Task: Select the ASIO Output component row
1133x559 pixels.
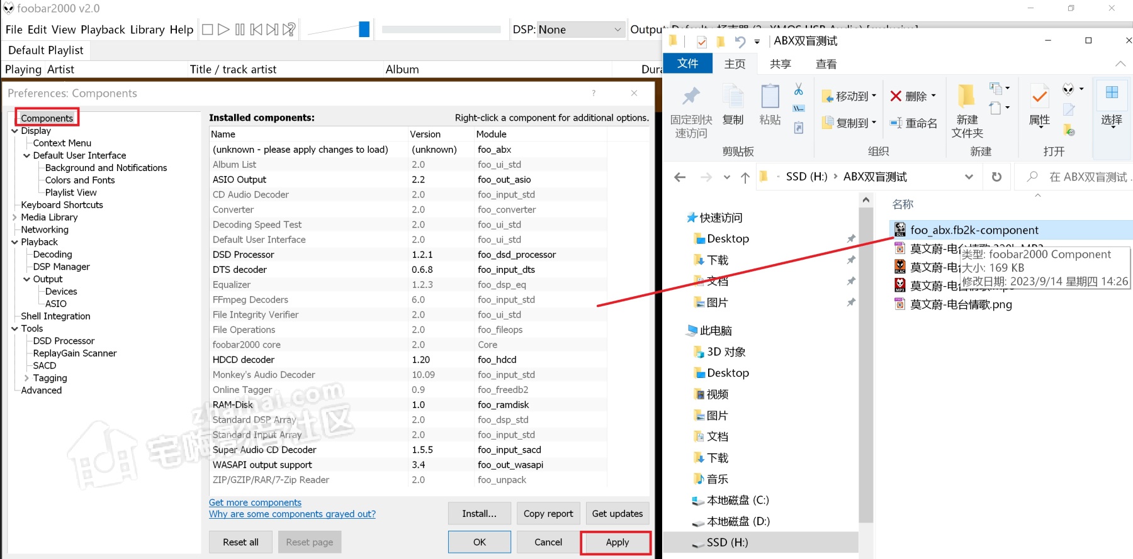Action: (x=408, y=180)
